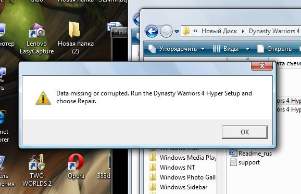Select the Windows Photo Gallery folder in tree
The image size is (301, 194).
(182, 177)
